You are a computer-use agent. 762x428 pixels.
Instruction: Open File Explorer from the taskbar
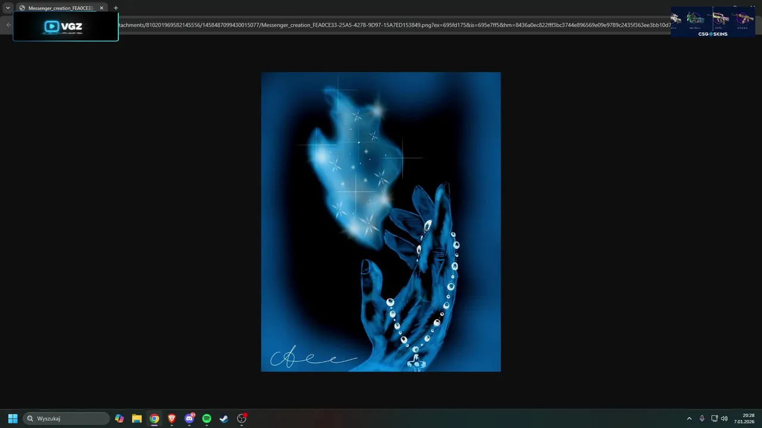click(x=137, y=418)
